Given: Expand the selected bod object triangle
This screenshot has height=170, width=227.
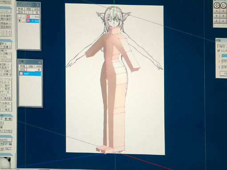Looking at the screenshot, I should pos(33,21).
